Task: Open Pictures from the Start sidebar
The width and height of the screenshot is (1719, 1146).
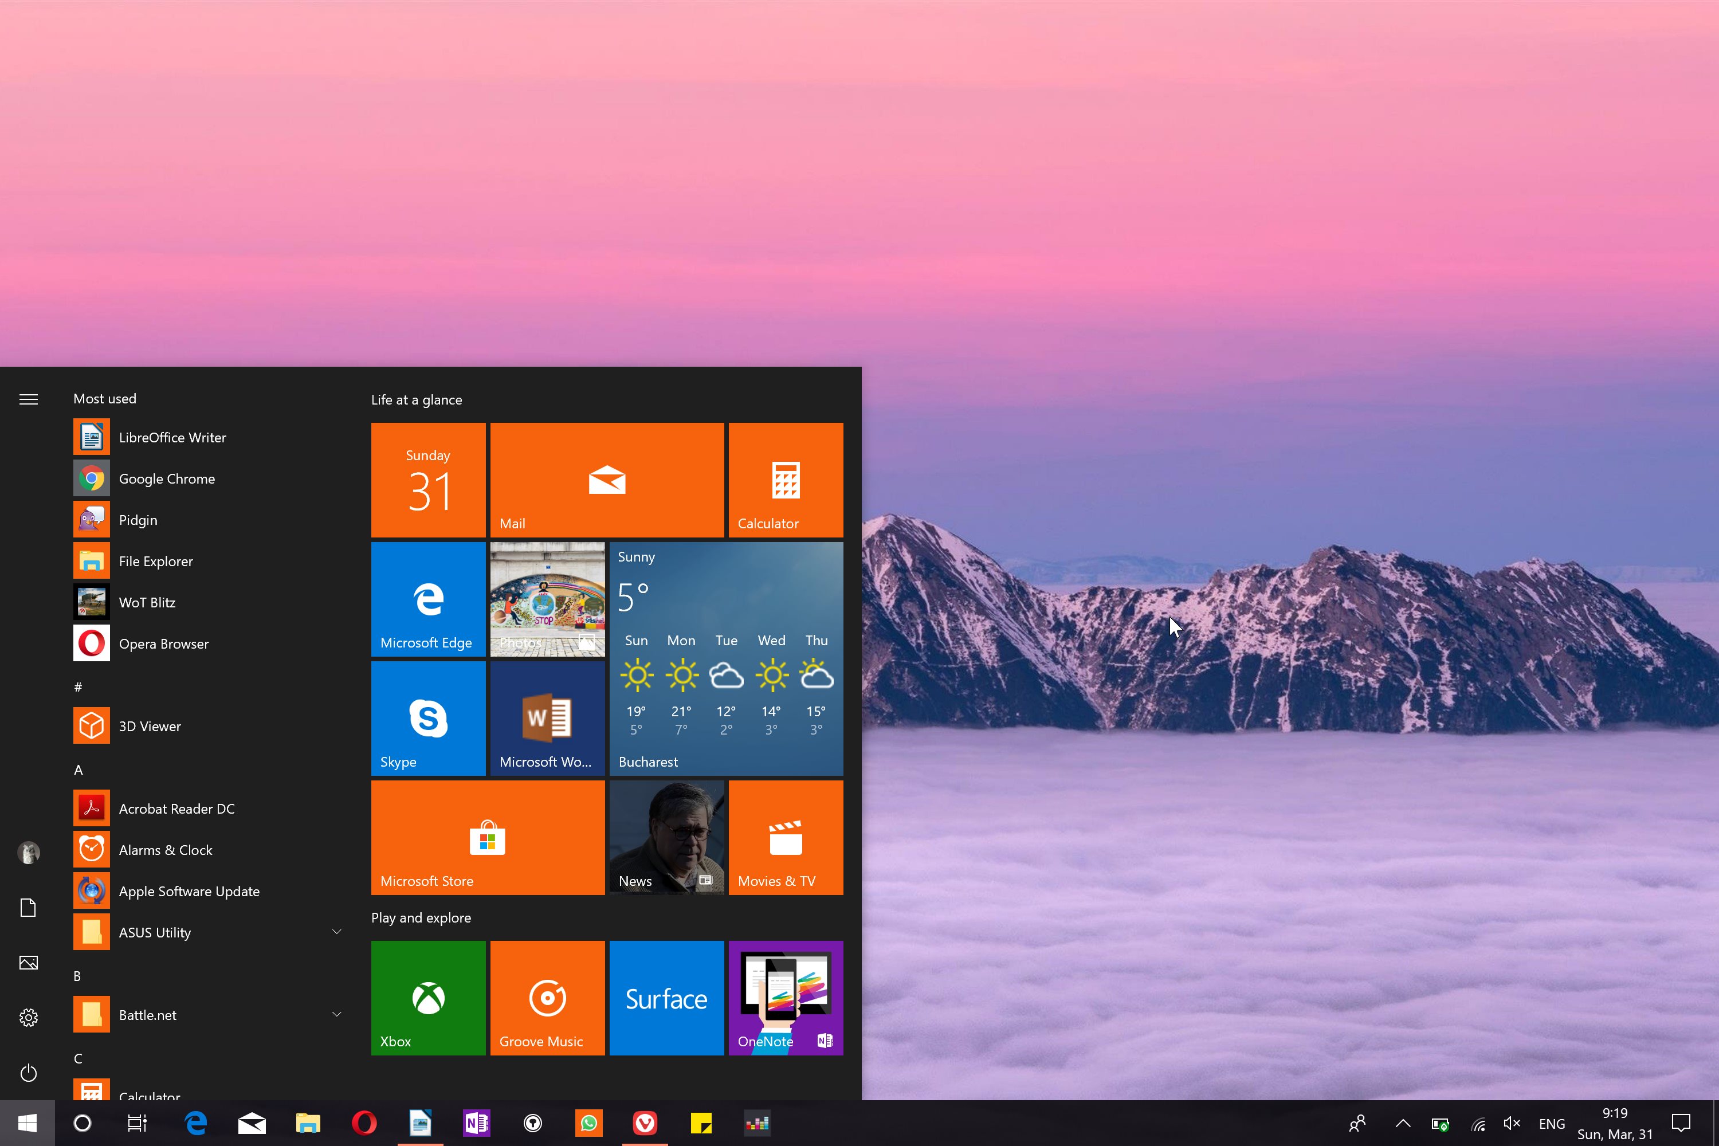Action: coord(29,963)
